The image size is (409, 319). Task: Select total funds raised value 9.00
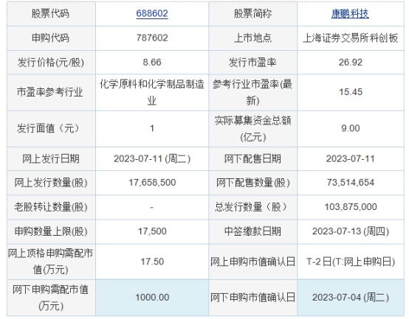point(351,128)
